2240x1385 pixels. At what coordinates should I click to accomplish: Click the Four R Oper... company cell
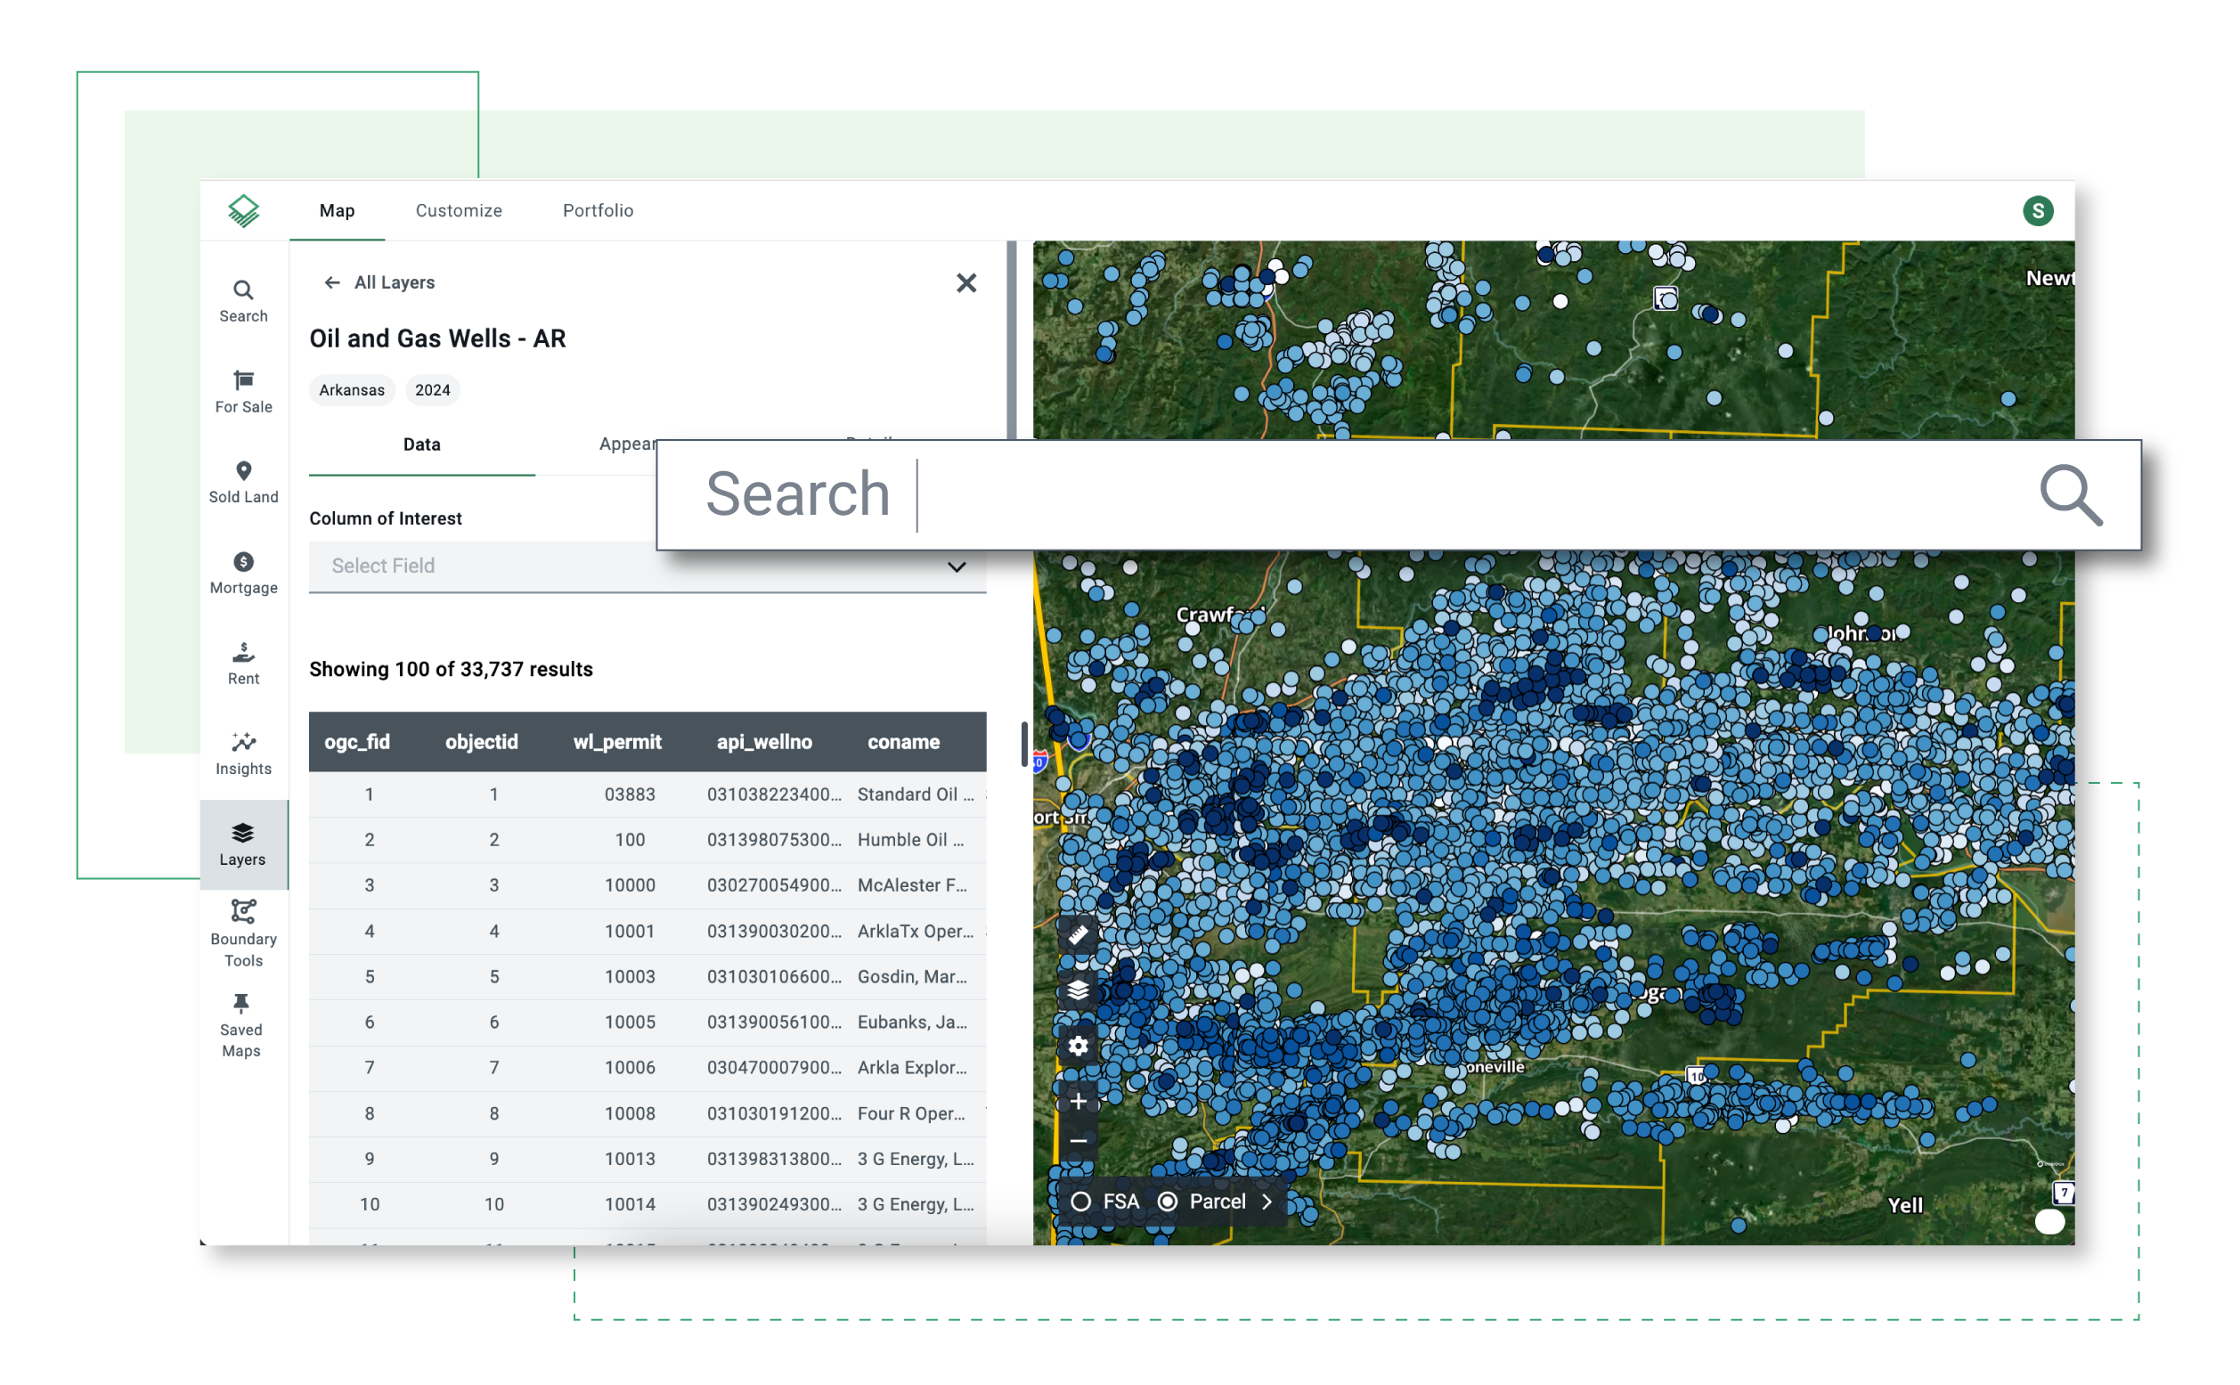(x=911, y=1114)
